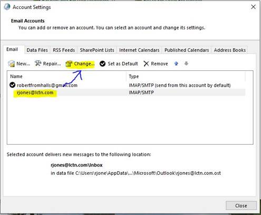This screenshot has width=261, height=215.
Task: Move account down with gray arrow
Action: coord(186,63)
